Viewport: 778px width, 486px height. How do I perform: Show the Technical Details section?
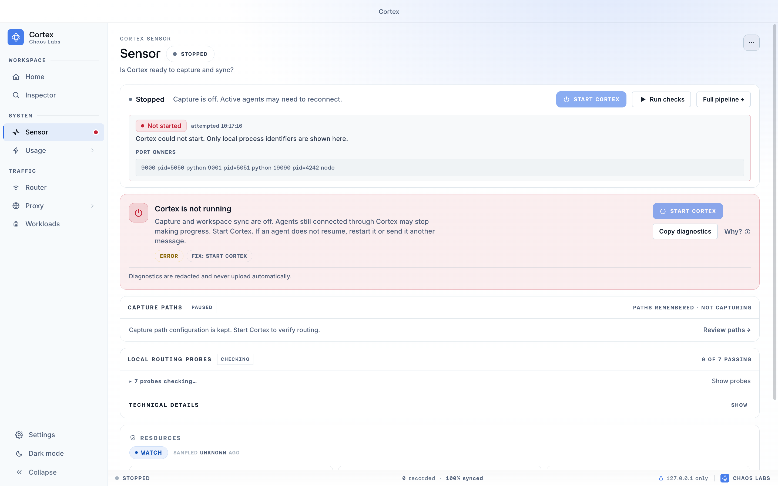click(739, 405)
